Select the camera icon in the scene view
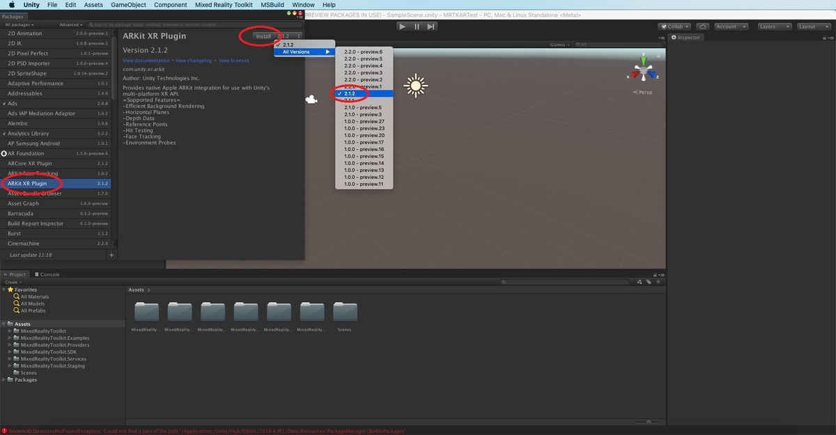Image resolution: width=836 pixels, height=435 pixels. 311,100
